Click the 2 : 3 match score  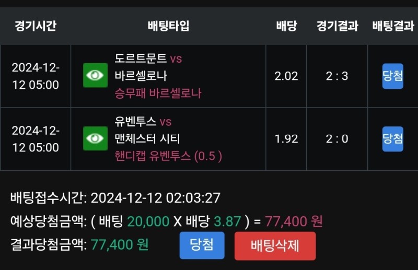pos(337,76)
